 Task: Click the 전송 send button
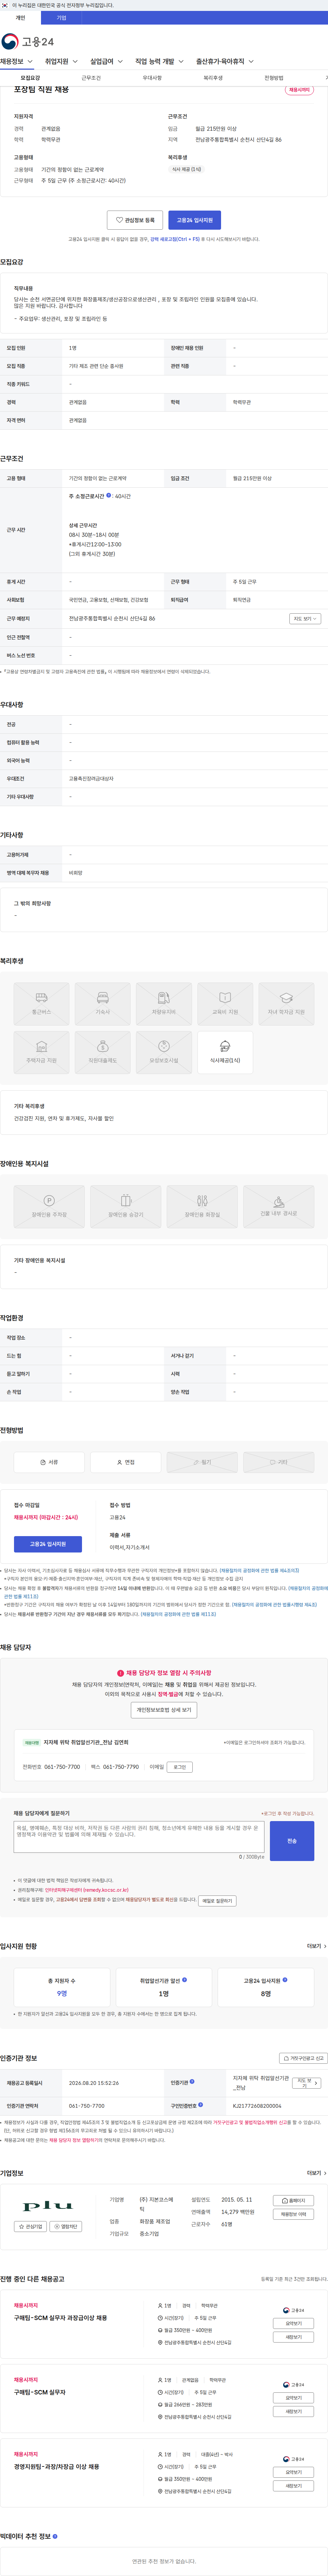coord(292,1841)
